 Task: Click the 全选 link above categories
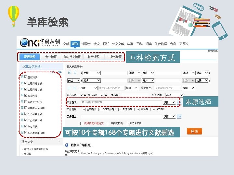tap(52, 72)
